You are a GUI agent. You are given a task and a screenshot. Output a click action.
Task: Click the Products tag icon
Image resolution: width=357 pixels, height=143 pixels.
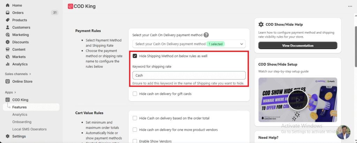(8, 20)
